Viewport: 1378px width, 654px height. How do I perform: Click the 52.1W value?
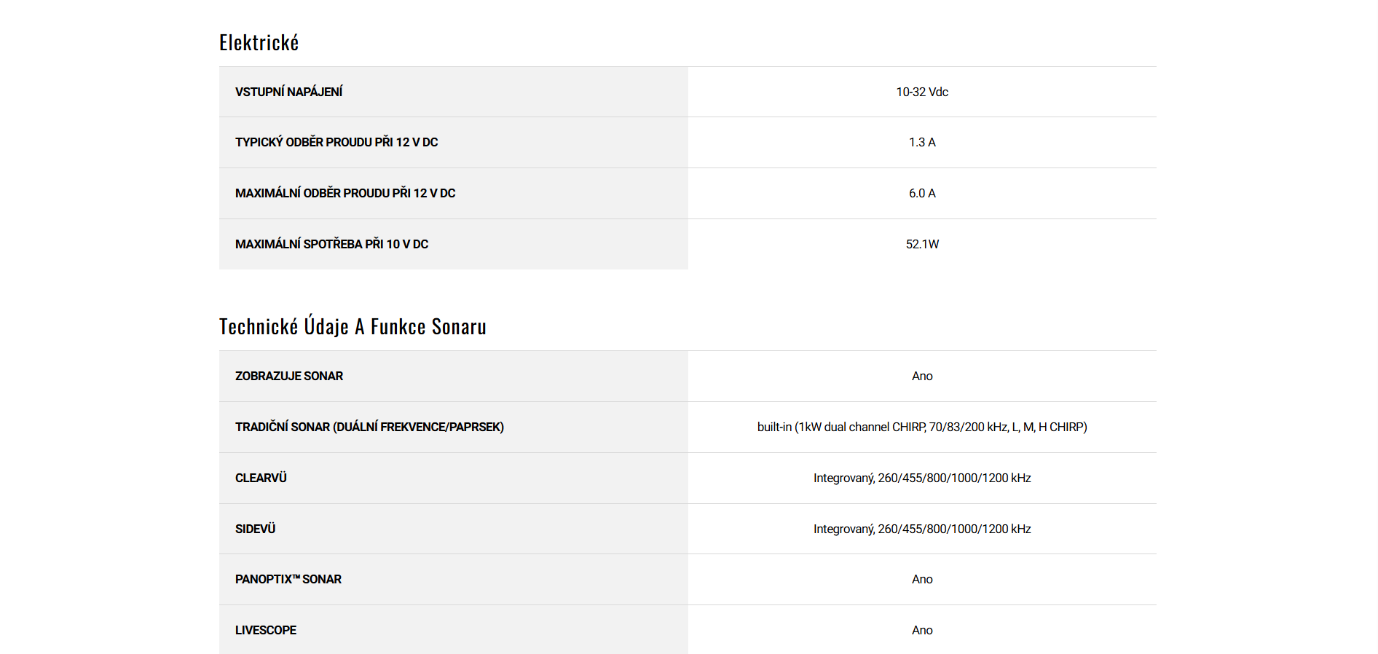tap(921, 245)
